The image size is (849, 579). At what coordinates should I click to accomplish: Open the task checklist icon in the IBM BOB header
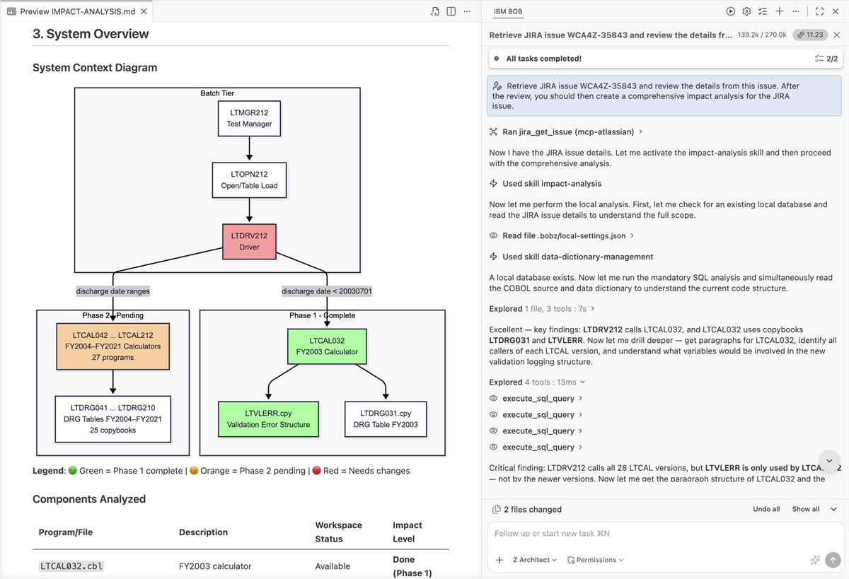[763, 11]
